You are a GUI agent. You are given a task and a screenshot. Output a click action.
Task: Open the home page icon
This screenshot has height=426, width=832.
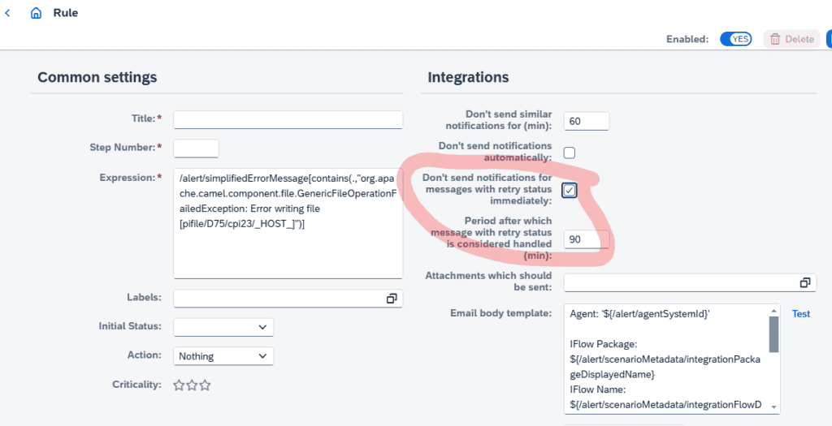click(x=36, y=13)
